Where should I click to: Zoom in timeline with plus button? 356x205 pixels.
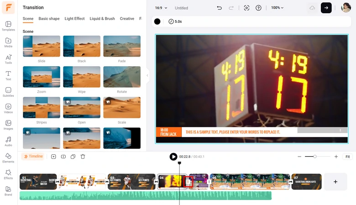coord(336,157)
